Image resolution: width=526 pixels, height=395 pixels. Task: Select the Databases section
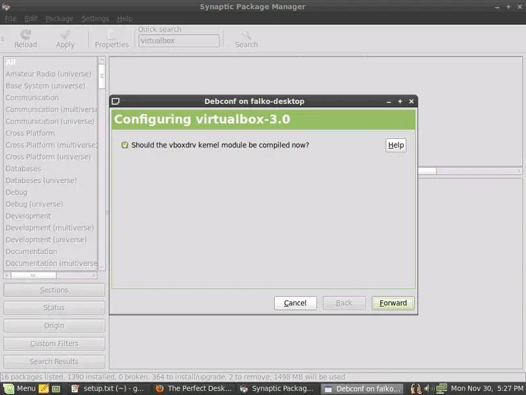click(51, 169)
